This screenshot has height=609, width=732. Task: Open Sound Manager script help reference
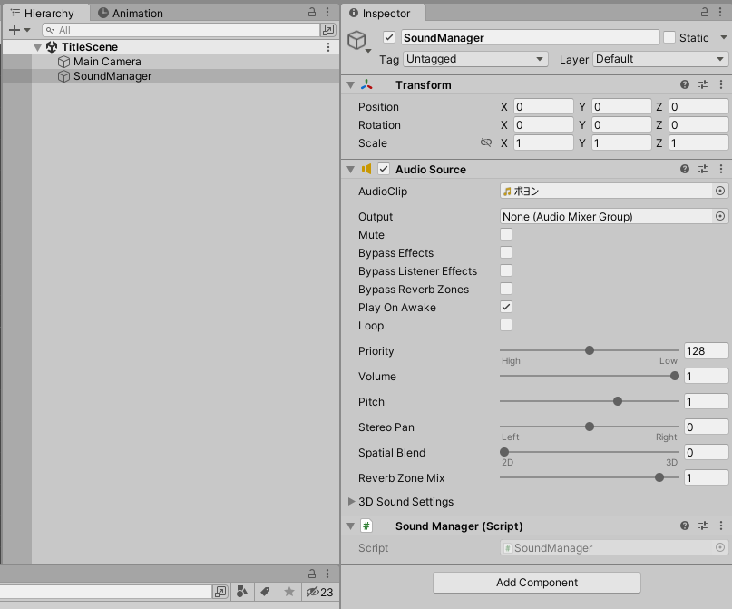point(685,526)
